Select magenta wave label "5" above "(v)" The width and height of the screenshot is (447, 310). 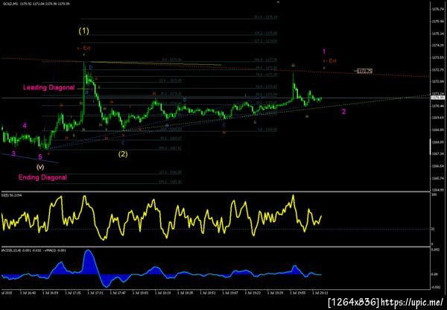pyautogui.click(x=40, y=156)
